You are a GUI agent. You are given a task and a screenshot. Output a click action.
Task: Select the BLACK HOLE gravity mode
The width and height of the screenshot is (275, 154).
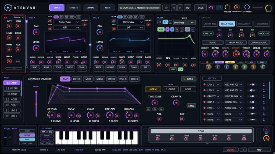coord(227,24)
